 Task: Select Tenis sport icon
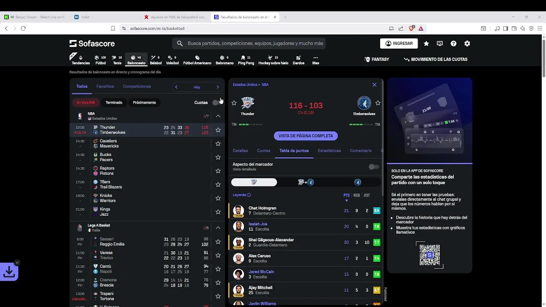click(x=117, y=60)
